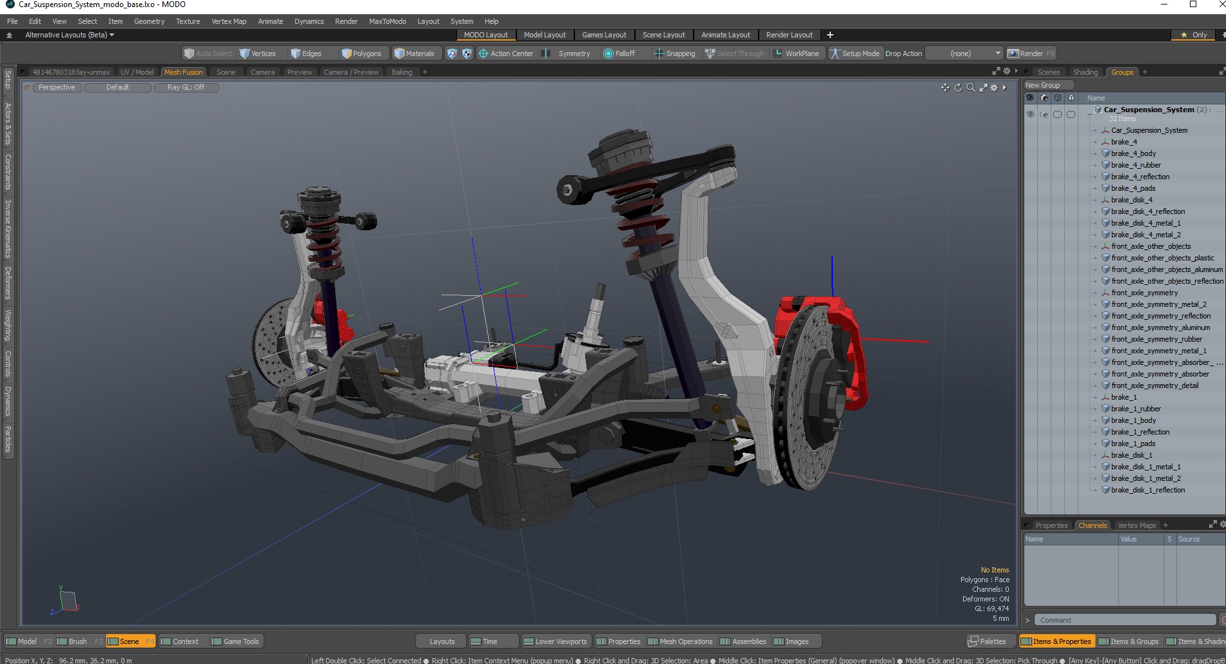The width and height of the screenshot is (1226, 664).
Task: Switch to Model Layout tab
Action: [x=545, y=35]
